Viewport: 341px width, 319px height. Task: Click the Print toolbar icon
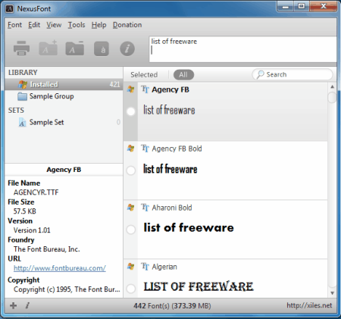tap(21, 48)
